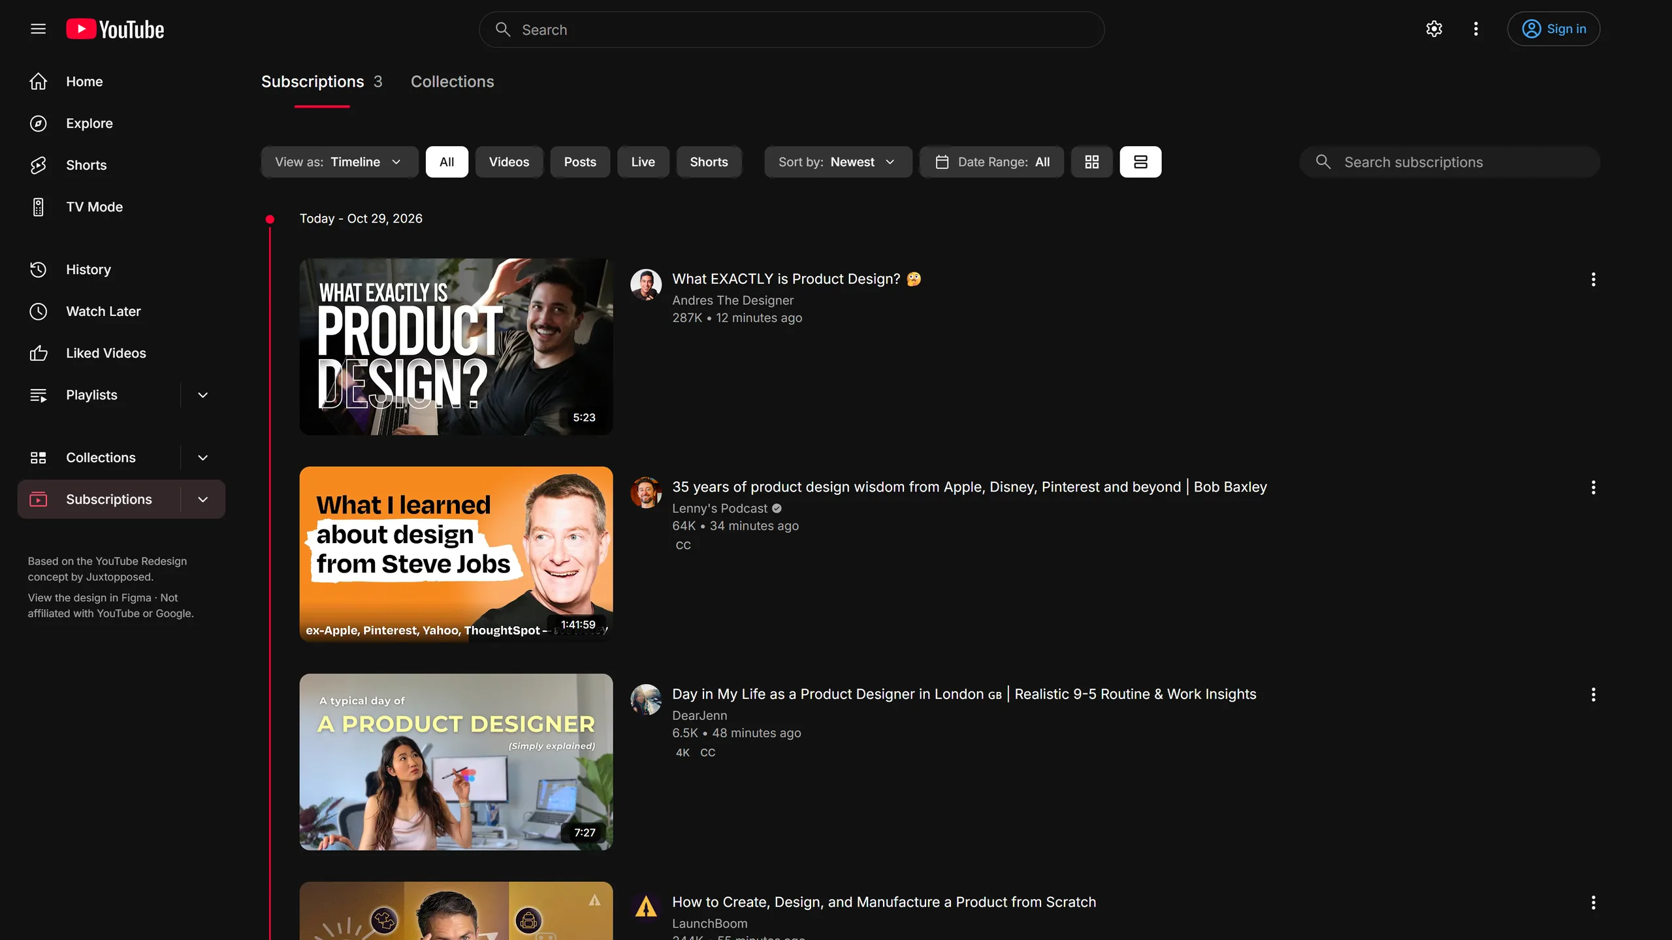Open the settings gear icon
This screenshot has width=1672, height=940.
point(1434,29)
